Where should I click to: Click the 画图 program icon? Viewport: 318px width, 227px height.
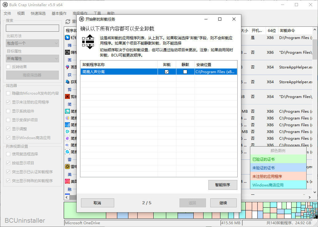point(68,67)
